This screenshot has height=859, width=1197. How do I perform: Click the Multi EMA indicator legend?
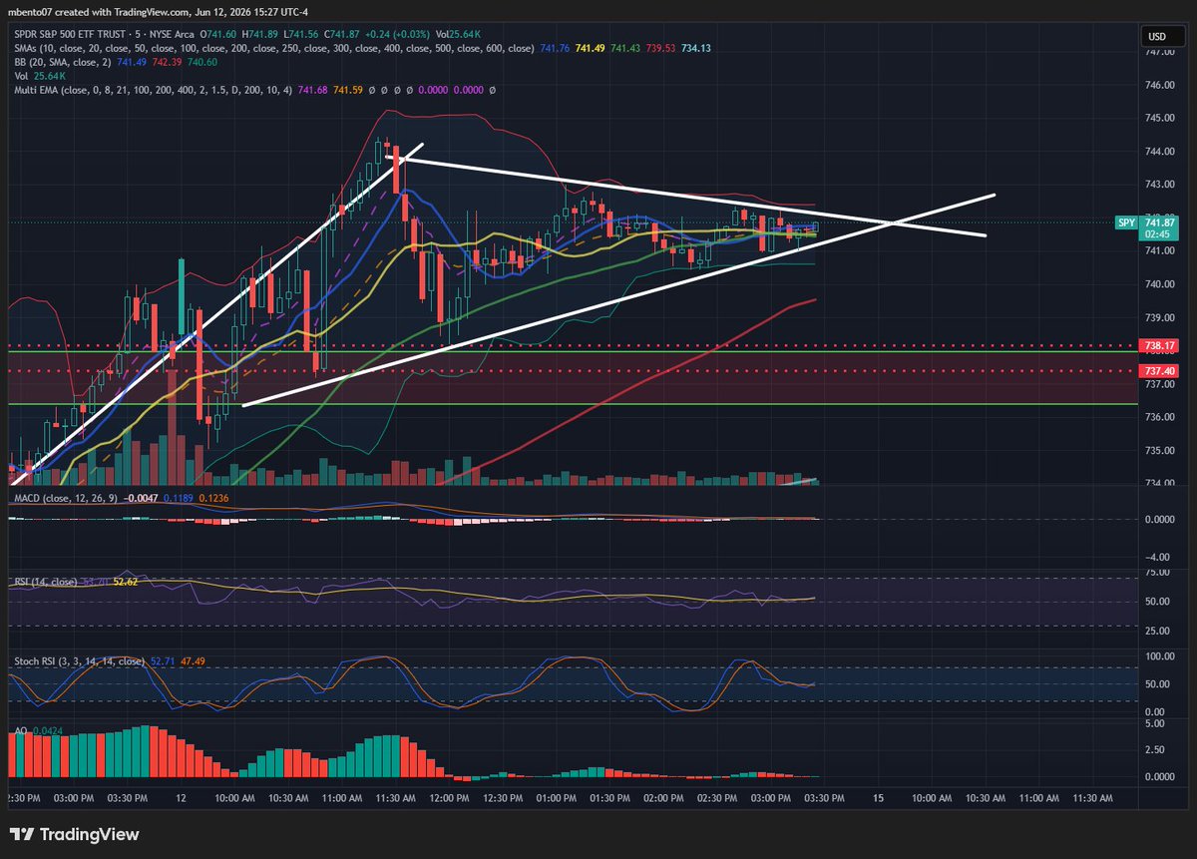(x=254, y=90)
